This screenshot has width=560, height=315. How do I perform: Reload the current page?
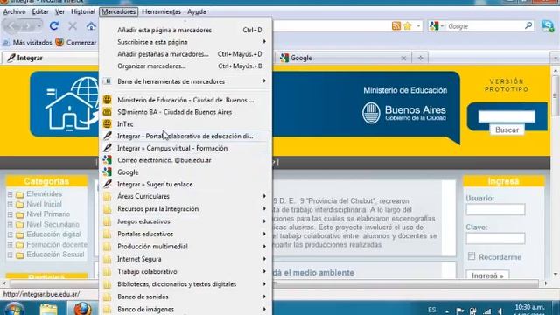point(54,25)
